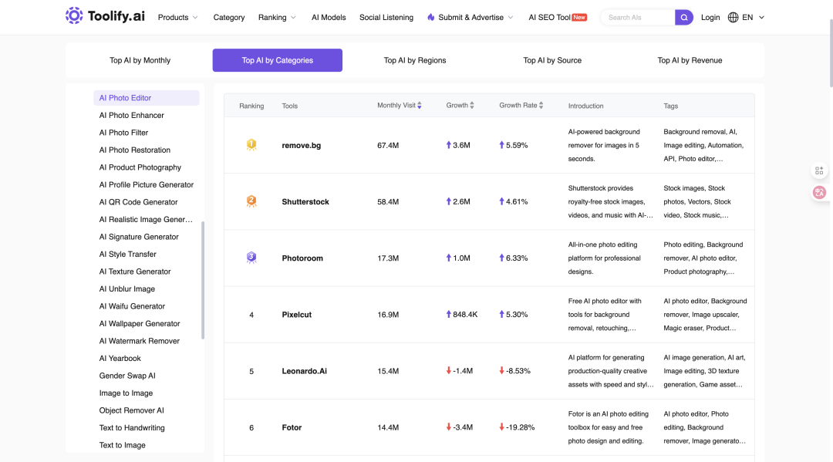This screenshot has width=833, height=462.
Task: Open the Leonardo.Ai tool link
Action: point(305,371)
